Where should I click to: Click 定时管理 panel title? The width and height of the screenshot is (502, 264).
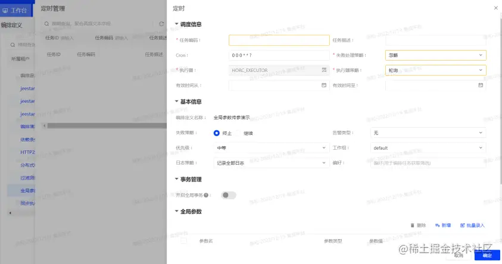[53, 9]
